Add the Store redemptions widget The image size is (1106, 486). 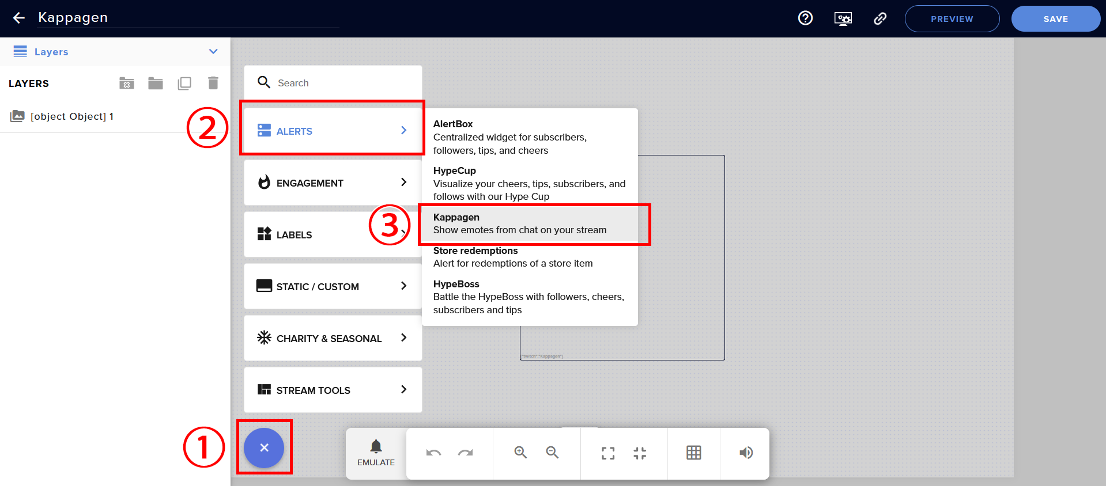530,257
